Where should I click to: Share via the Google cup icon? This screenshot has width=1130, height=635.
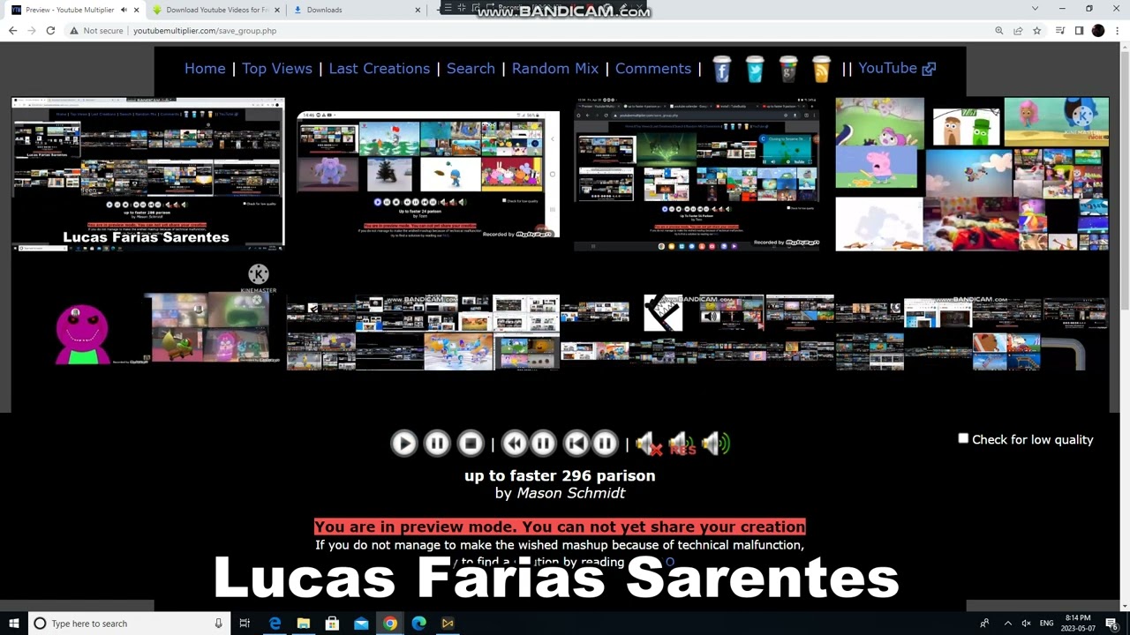click(x=788, y=69)
